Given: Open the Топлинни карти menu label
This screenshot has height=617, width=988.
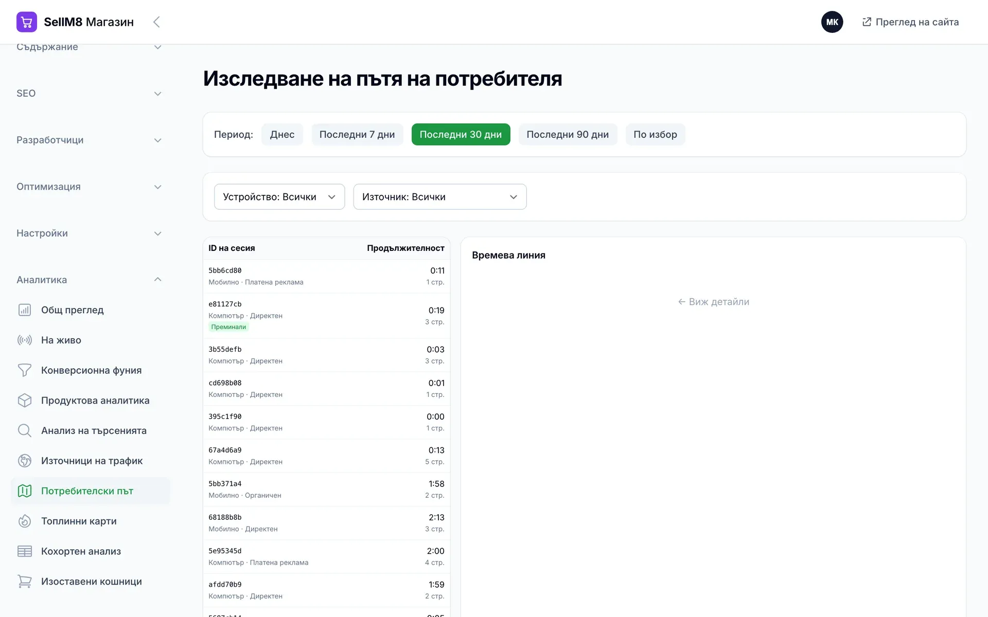Looking at the screenshot, I should coord(79,521).
